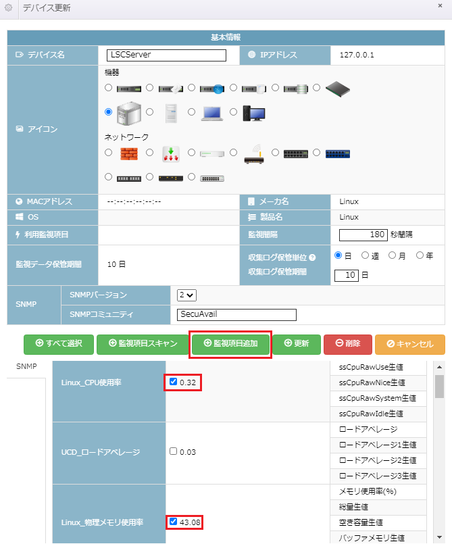Click the monitoring list scrollbar down arrow
Viewport: 452px width, 544px height.
click(440, 537)
